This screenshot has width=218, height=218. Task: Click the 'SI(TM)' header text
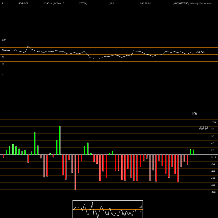point(83,3)
